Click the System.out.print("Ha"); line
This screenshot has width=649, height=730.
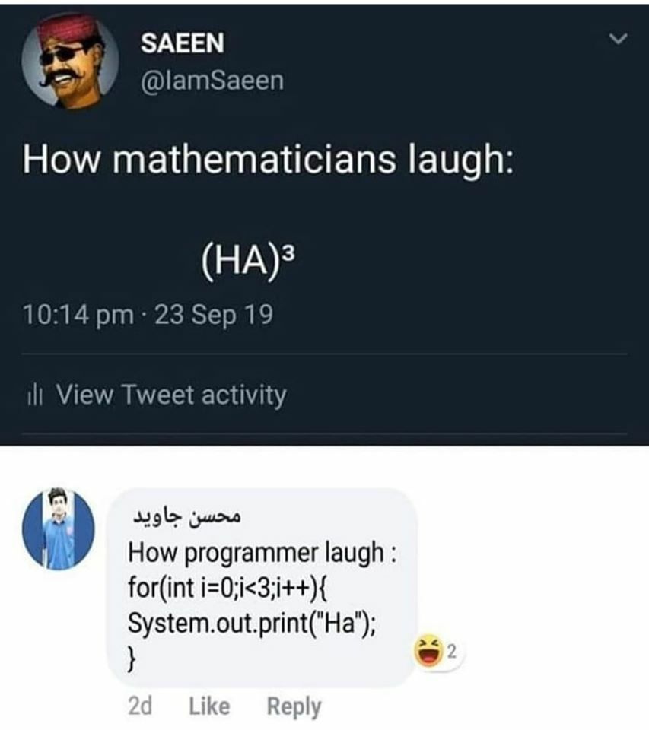(x=252, y=623)
